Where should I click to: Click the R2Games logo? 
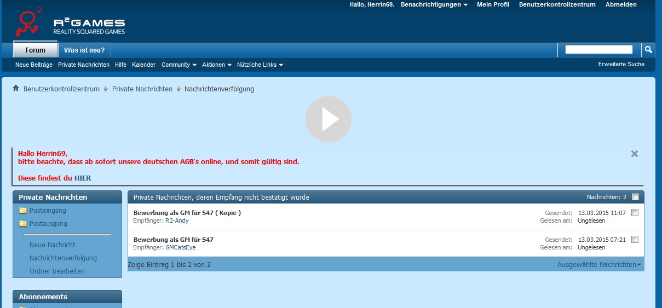pos(70,23)
